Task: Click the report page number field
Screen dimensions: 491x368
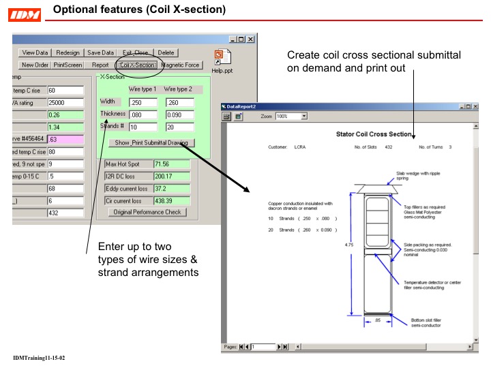Action: point(263,347)
